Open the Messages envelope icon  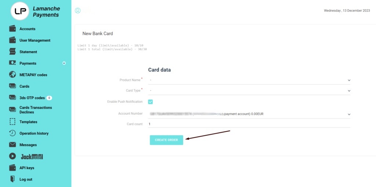(x=12, y=145)
